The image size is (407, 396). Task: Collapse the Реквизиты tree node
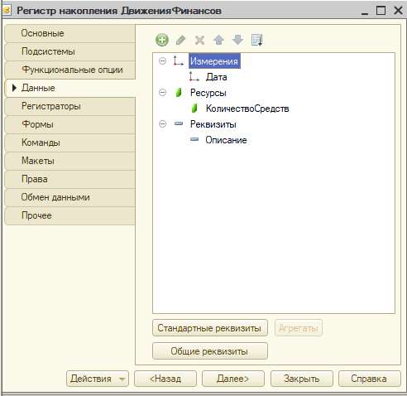point(163,123)
